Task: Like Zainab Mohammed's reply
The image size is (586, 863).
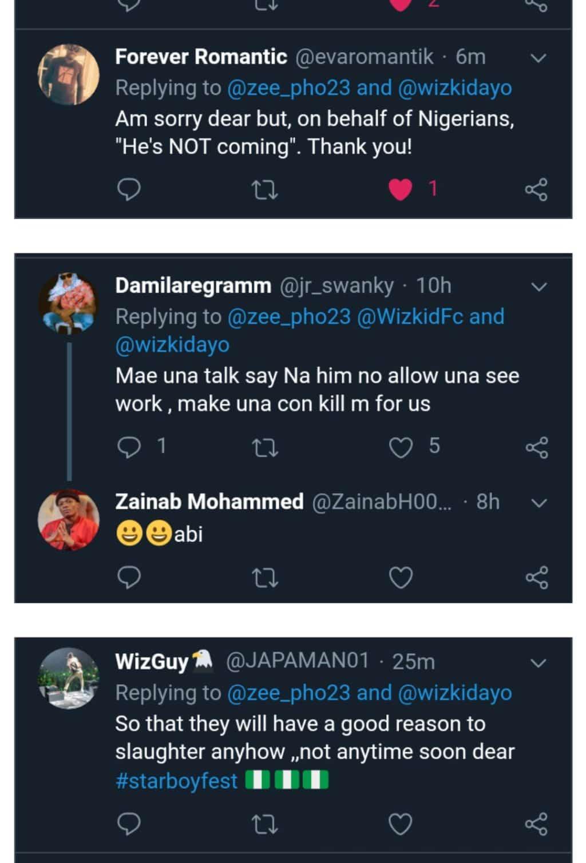Action: pyautogui.click(x=401, y=578)
